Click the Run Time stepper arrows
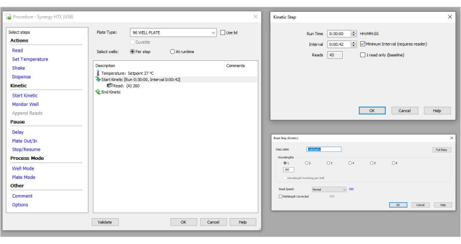This screenshot has width=461, height=244. click(353, 34)
